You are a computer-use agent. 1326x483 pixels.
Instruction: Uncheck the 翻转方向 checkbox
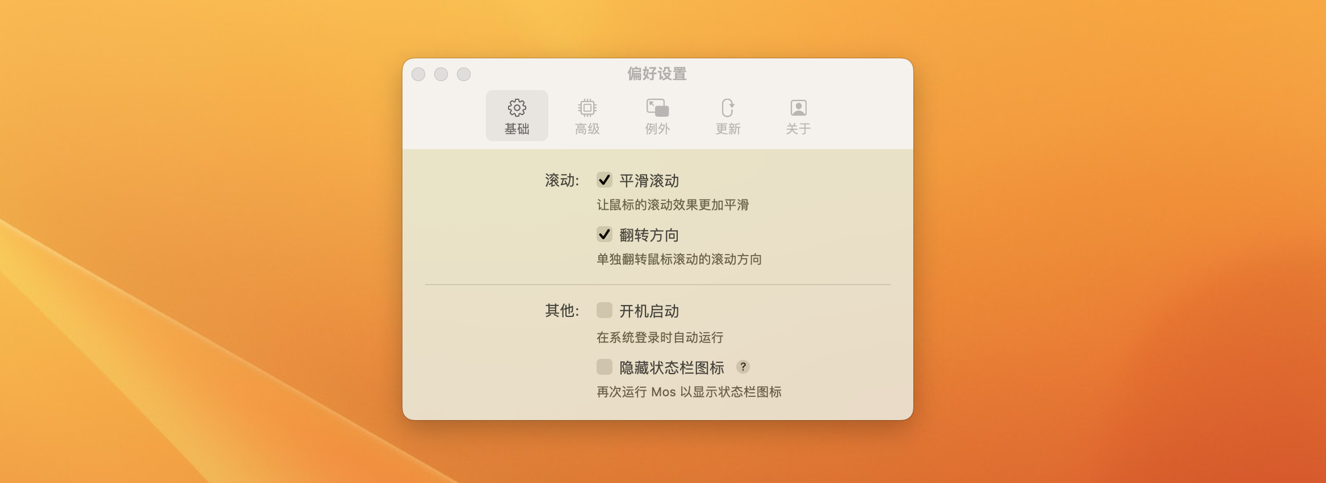(x=604, y=235)
